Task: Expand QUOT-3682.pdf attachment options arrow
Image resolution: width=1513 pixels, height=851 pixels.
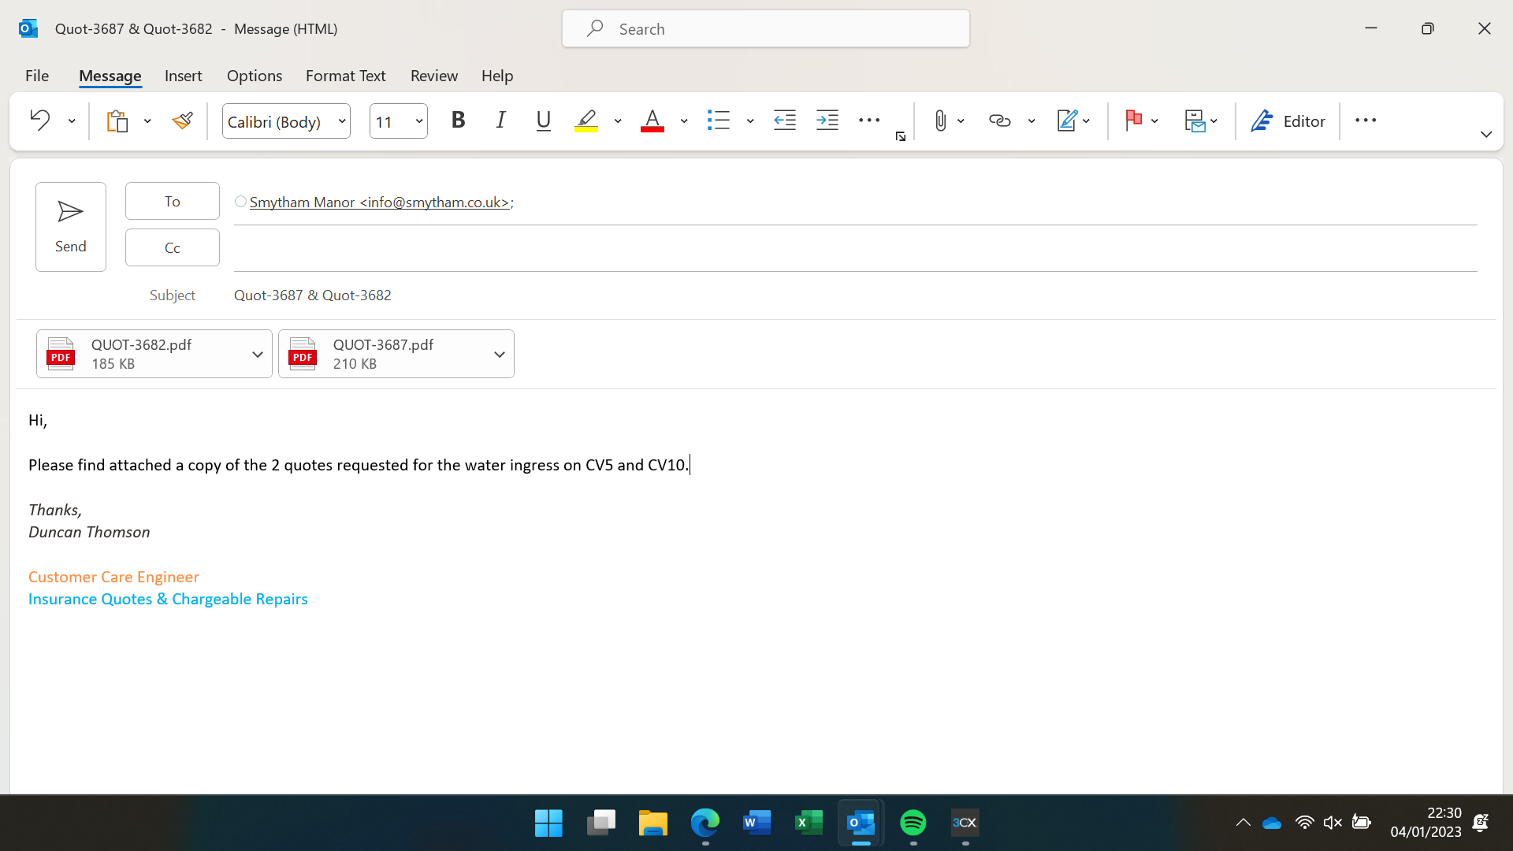Action: pos(258,355)
